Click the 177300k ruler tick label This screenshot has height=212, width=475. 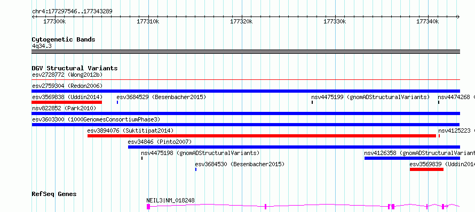click(x=54, y=21)
